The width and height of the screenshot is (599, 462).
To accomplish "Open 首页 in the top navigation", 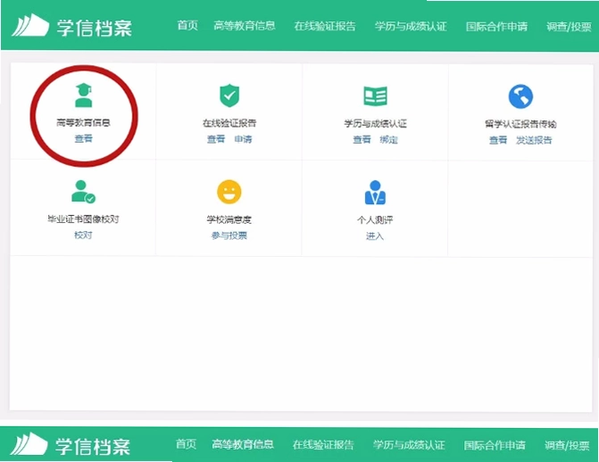I will [x=187, y=26].
